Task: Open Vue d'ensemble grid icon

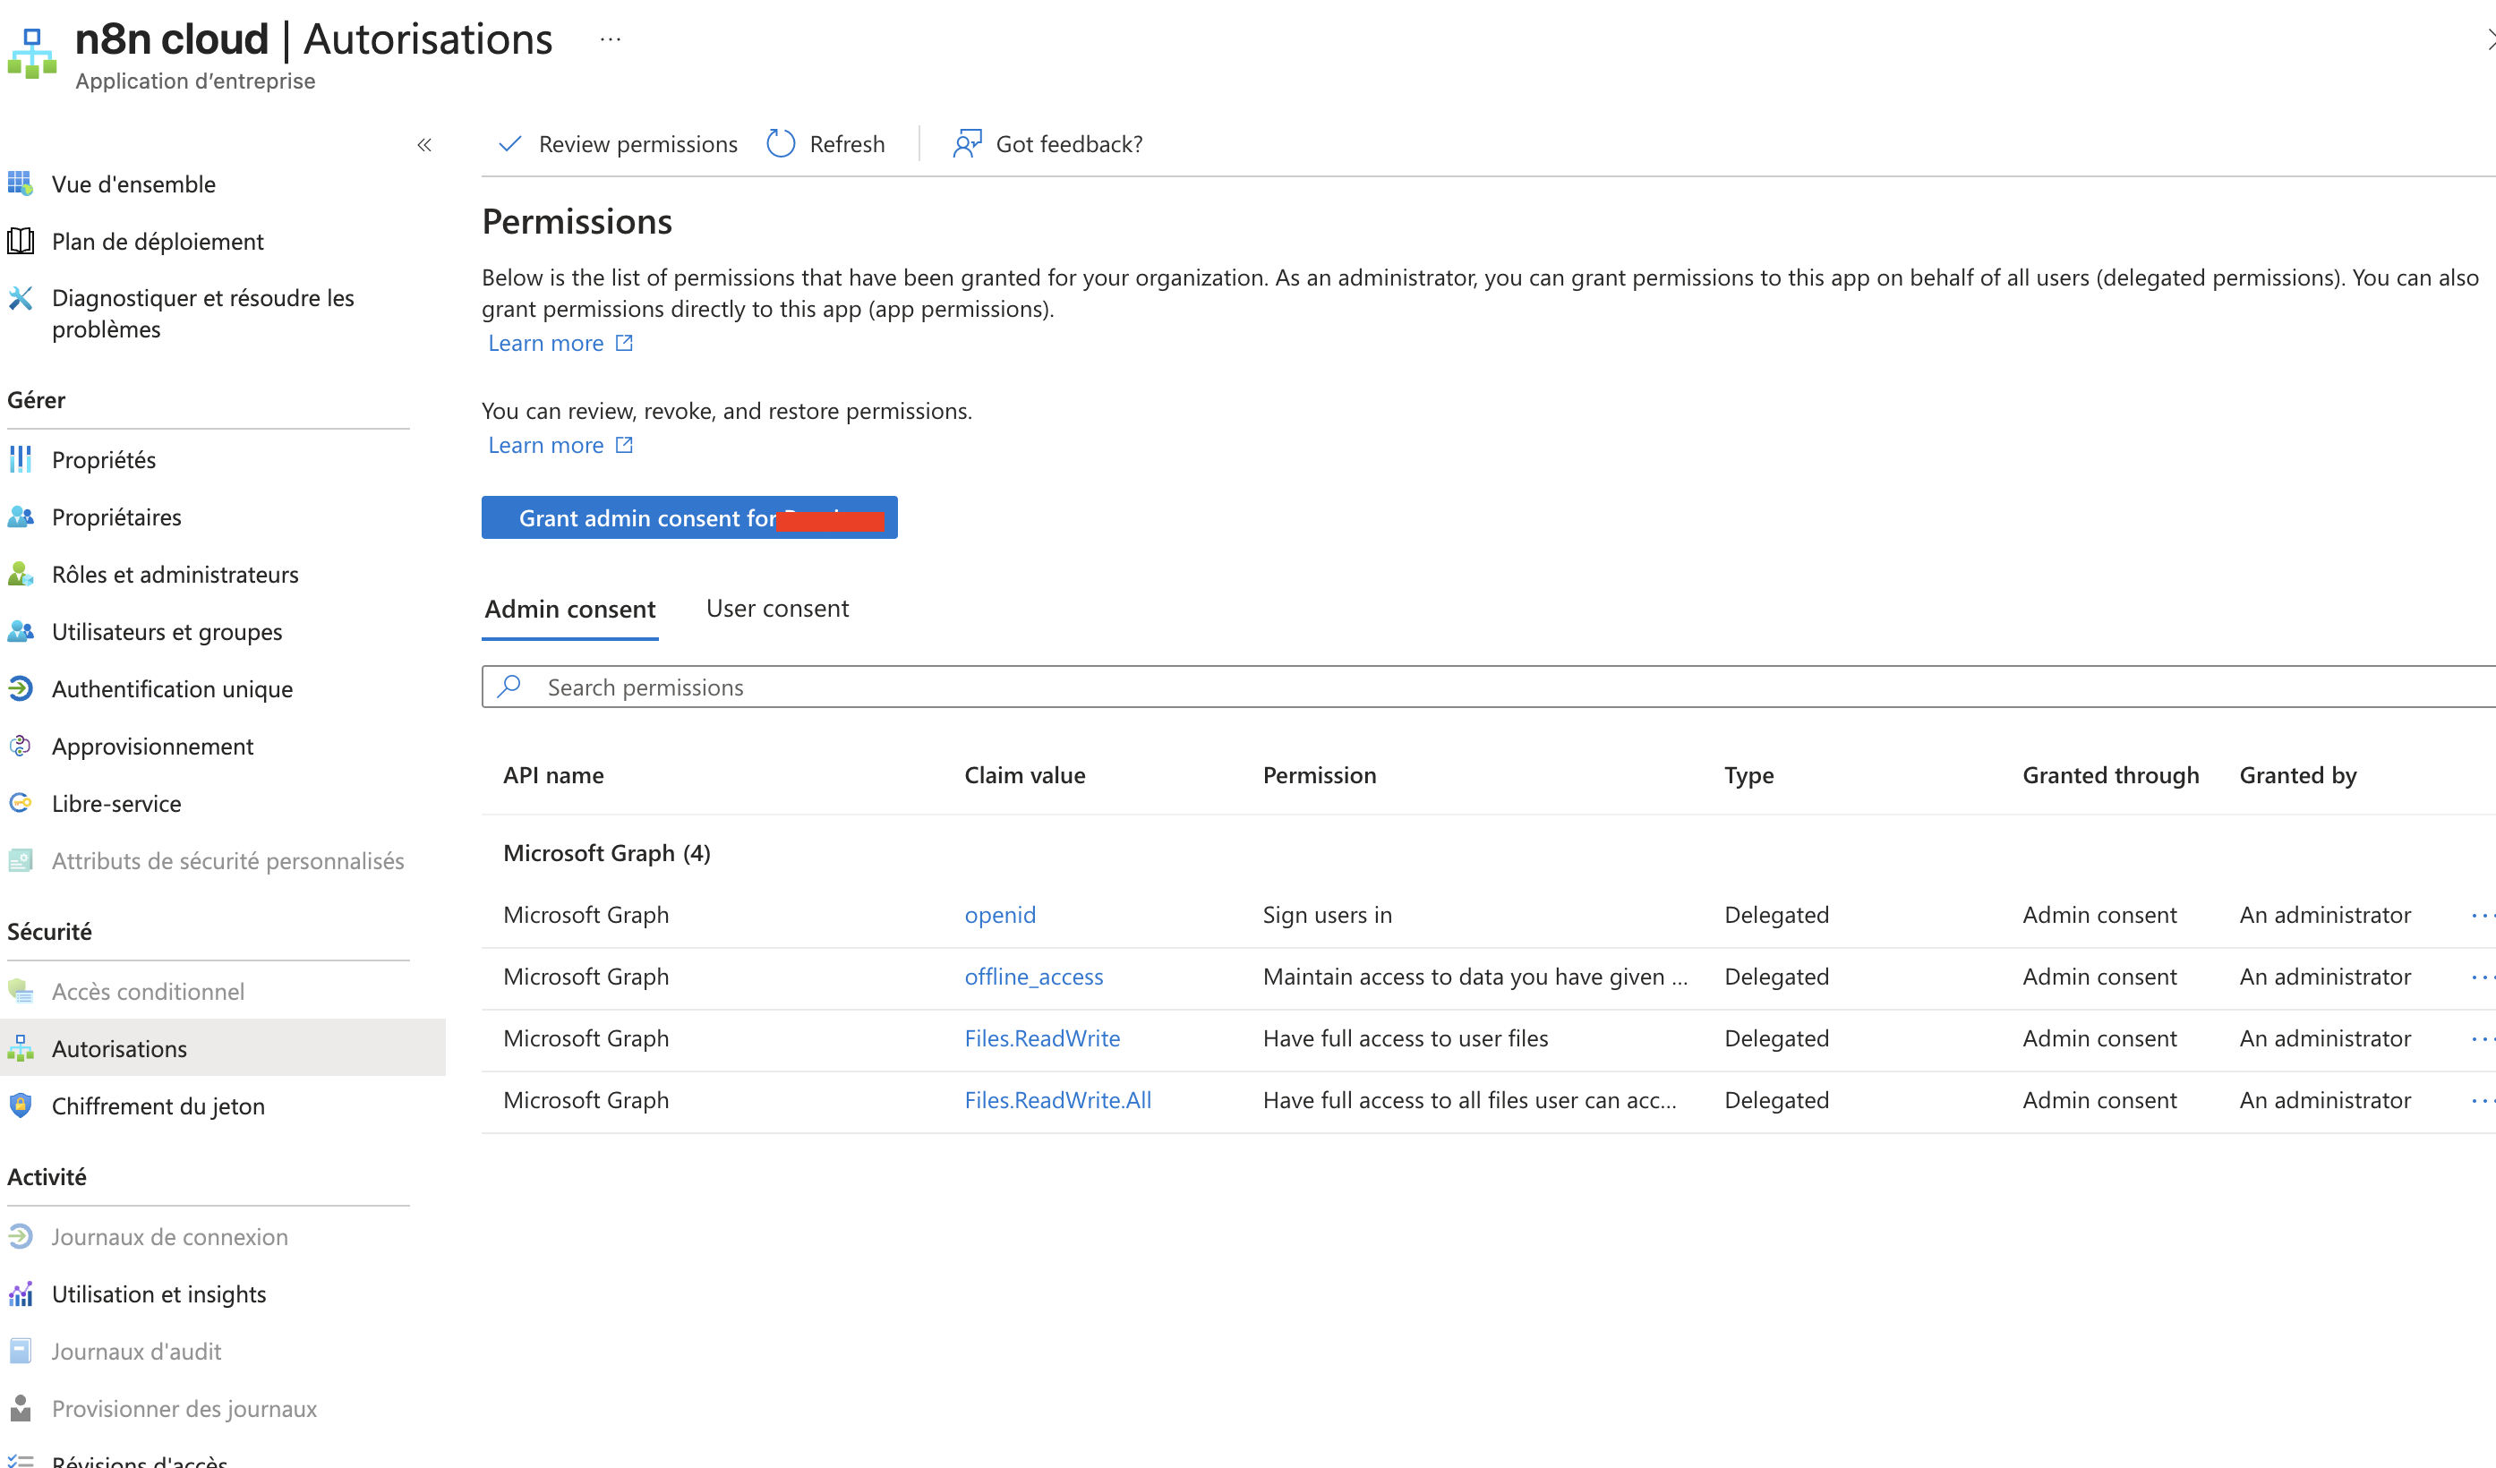Action: [21, 184]
